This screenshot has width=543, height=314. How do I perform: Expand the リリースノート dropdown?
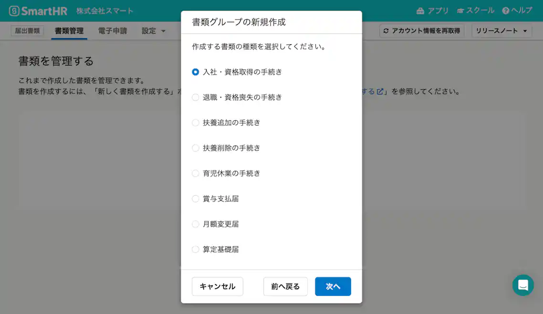point(501,31)
